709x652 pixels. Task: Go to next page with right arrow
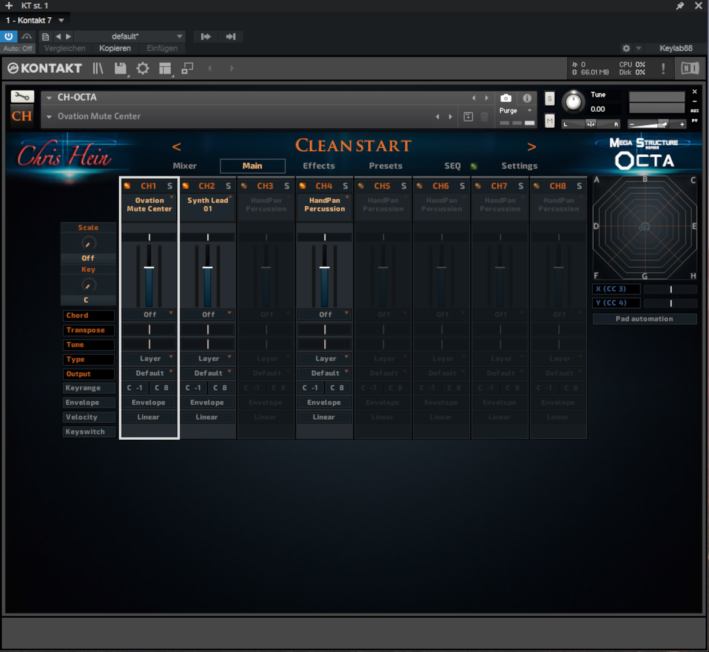click(532, 146)
